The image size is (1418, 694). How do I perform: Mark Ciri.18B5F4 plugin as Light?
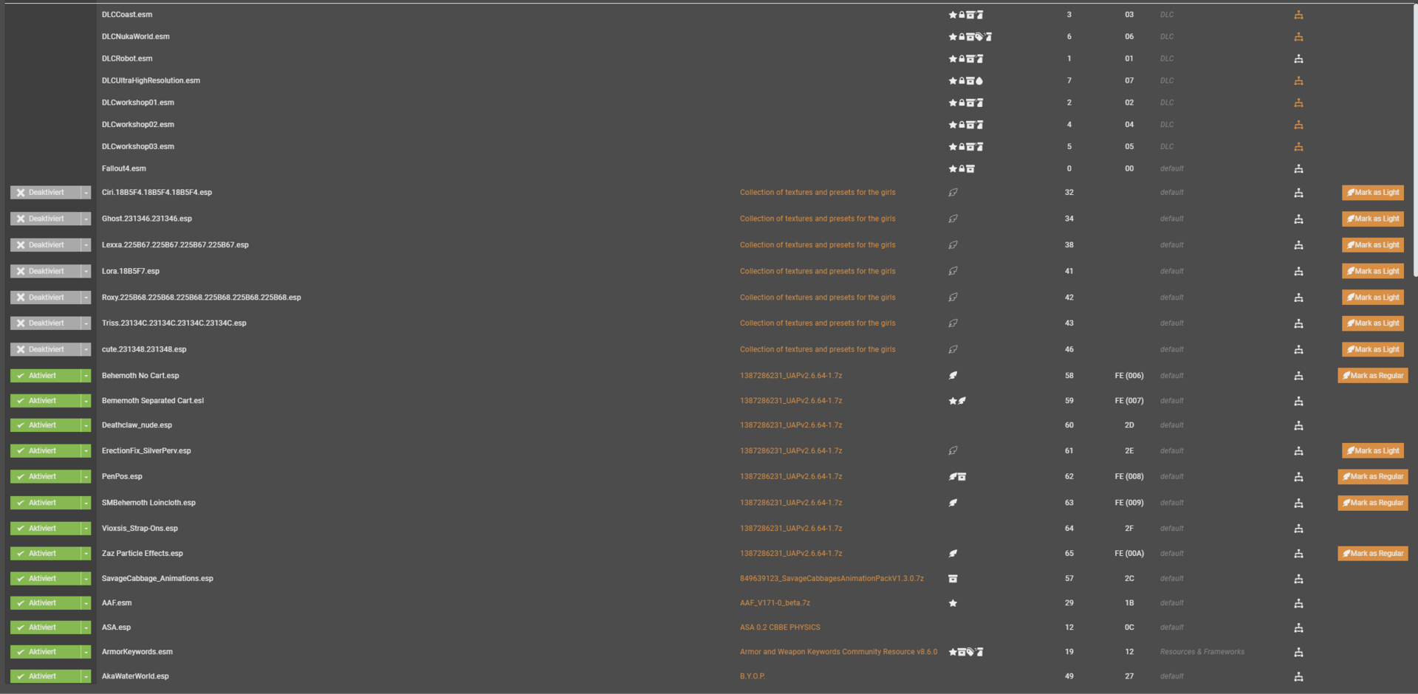(1372, 193)
